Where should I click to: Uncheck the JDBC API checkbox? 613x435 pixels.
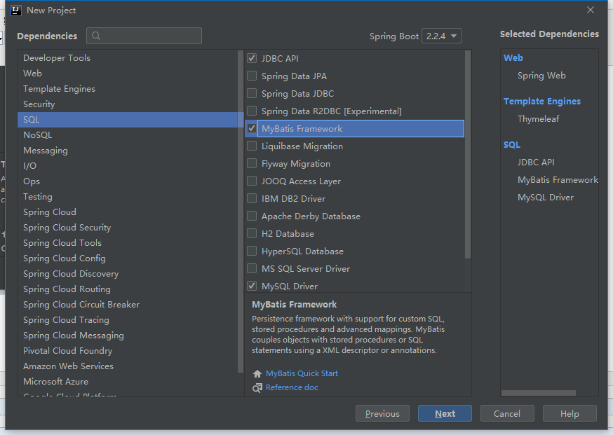coord(252,59)
